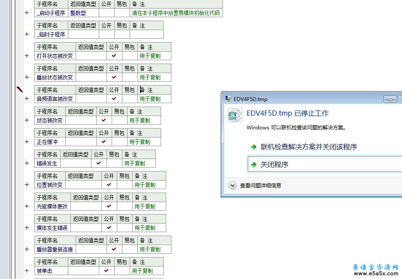This screenshot has width=402, height=279.
Task: Toggle 公开 checkmark for 位置被改变
Action: coord(109,185)
